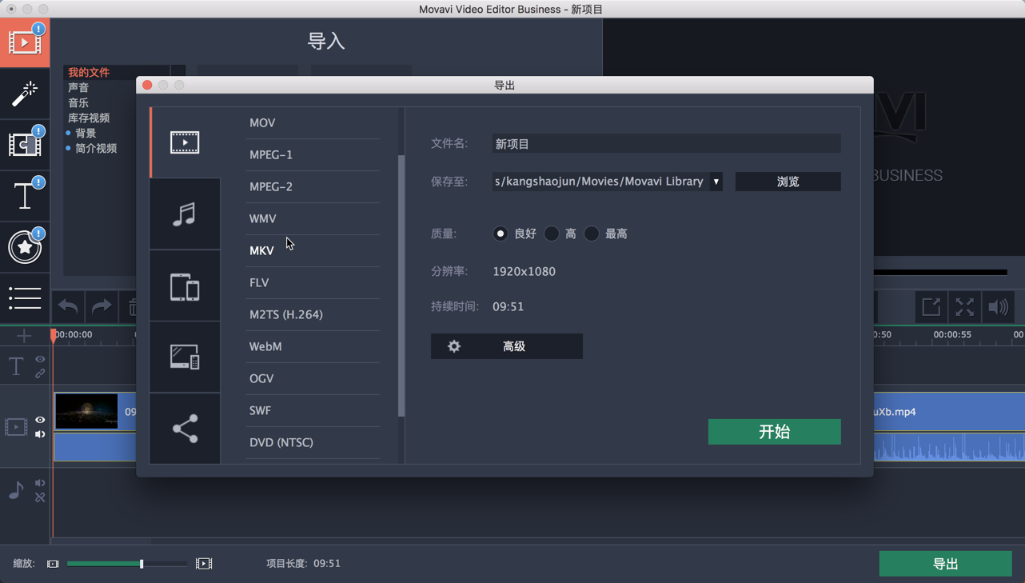
Task: Switch to device export presets
Action: [185, 286]
